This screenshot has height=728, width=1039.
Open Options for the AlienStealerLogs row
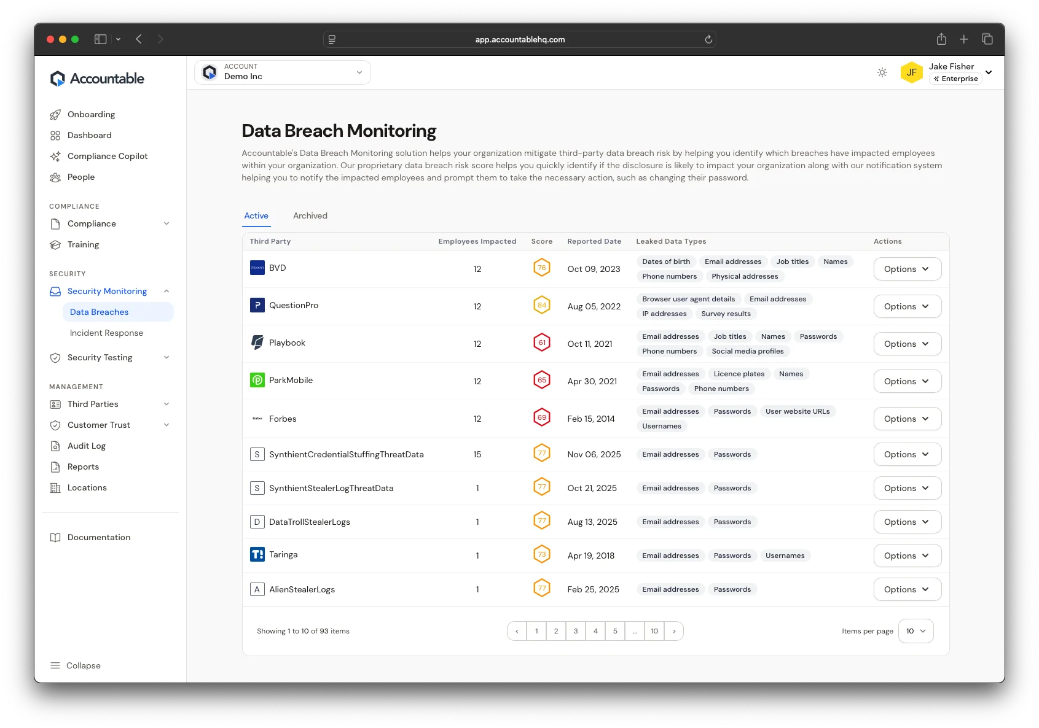907,590
